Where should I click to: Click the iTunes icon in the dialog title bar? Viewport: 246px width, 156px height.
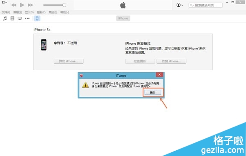(81, 76)
